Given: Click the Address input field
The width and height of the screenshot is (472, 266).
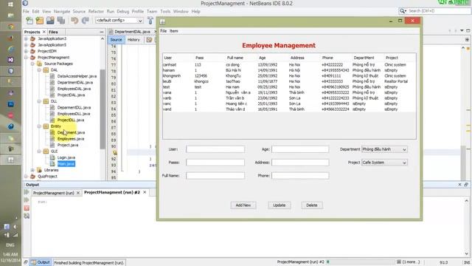Looking at the screenshot, I should click(x=300, y=163).
